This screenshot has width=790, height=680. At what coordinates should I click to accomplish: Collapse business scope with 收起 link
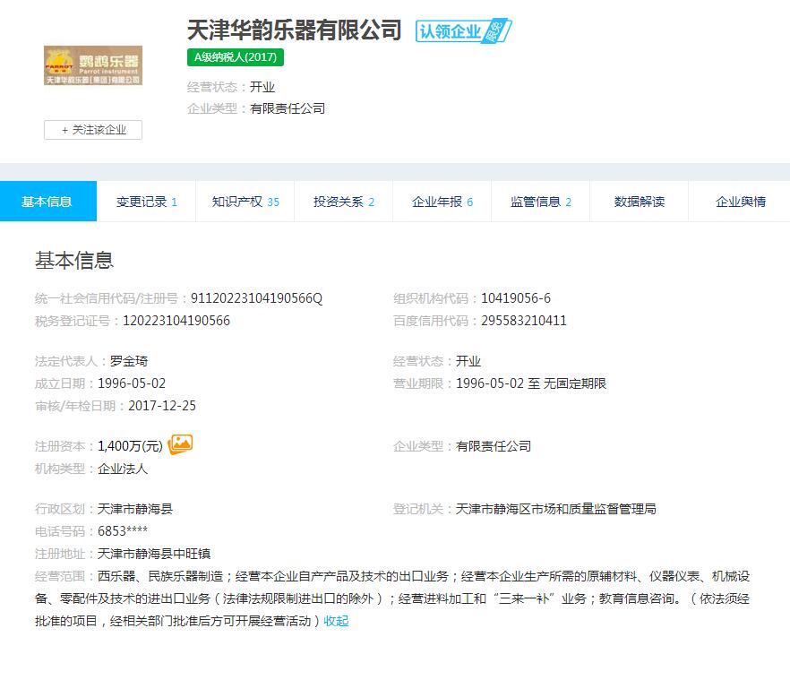[x=336, y=621]
